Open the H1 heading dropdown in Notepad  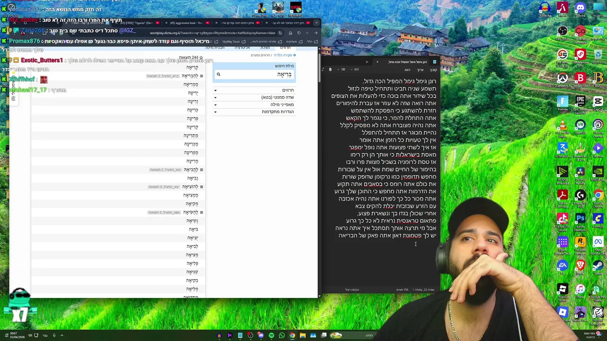[x=355, y=70]
